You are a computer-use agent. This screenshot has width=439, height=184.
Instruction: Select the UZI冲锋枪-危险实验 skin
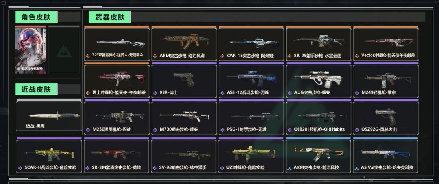coord(251,155)
